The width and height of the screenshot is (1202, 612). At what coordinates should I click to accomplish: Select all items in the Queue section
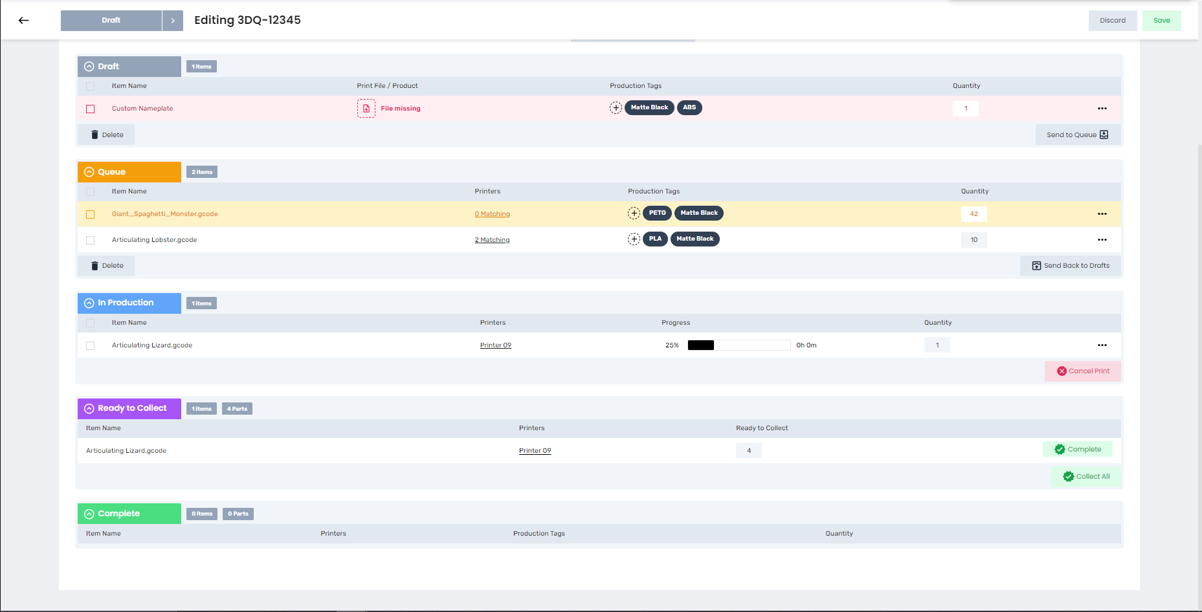coord(90,191)
